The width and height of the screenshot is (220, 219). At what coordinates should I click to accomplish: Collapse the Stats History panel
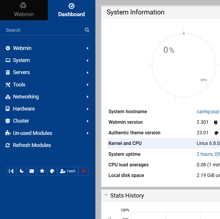106,195
